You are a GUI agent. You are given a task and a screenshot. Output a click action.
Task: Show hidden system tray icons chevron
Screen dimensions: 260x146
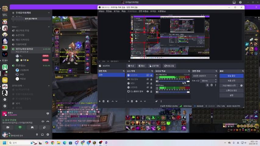(x=225, y=143)
